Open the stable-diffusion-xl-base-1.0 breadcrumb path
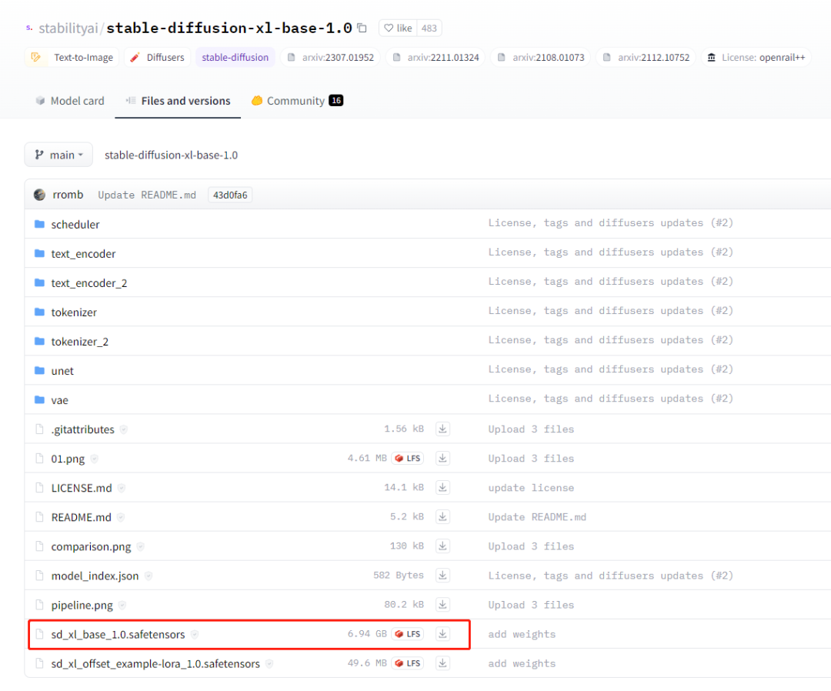The width and height of the screenshot is (831, 691). (171, 155)
